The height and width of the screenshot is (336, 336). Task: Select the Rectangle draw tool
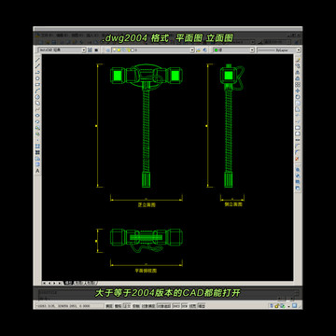click(x=37, y=84)
